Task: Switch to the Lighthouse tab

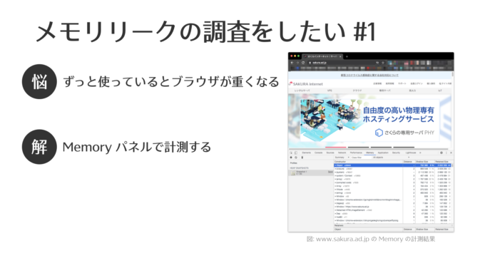Action: click(x=410, y=153)
